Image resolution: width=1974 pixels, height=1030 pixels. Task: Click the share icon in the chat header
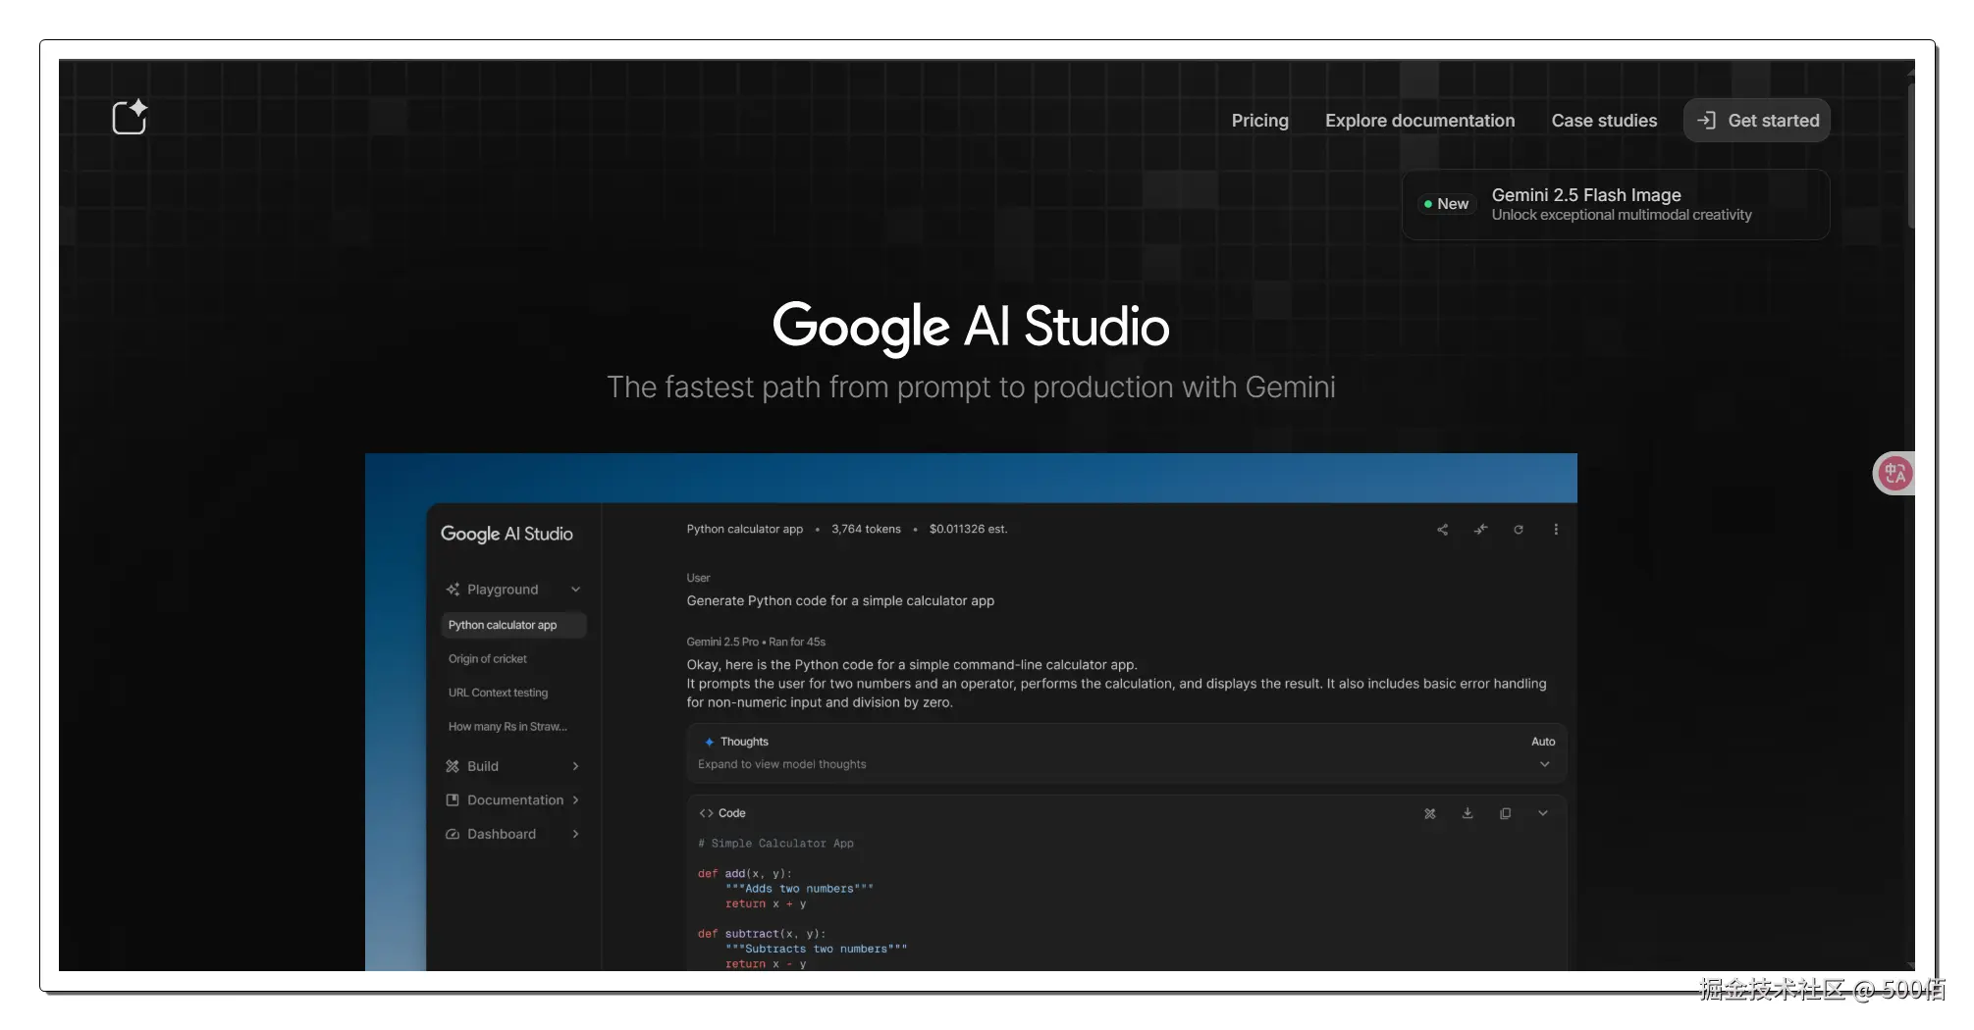1442,530
